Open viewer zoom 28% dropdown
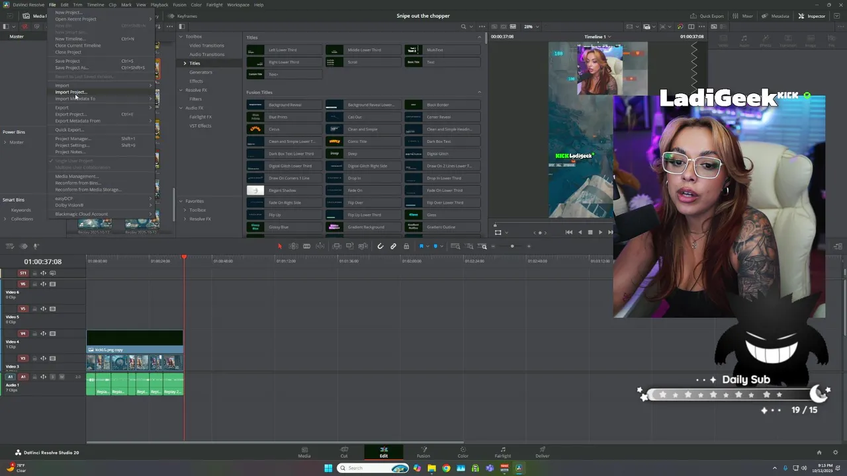 531,26
